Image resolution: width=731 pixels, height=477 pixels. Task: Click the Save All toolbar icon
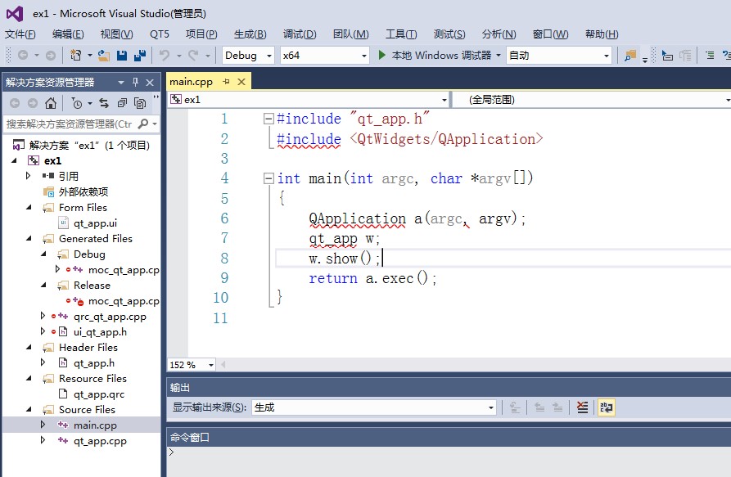click(139, 55)
